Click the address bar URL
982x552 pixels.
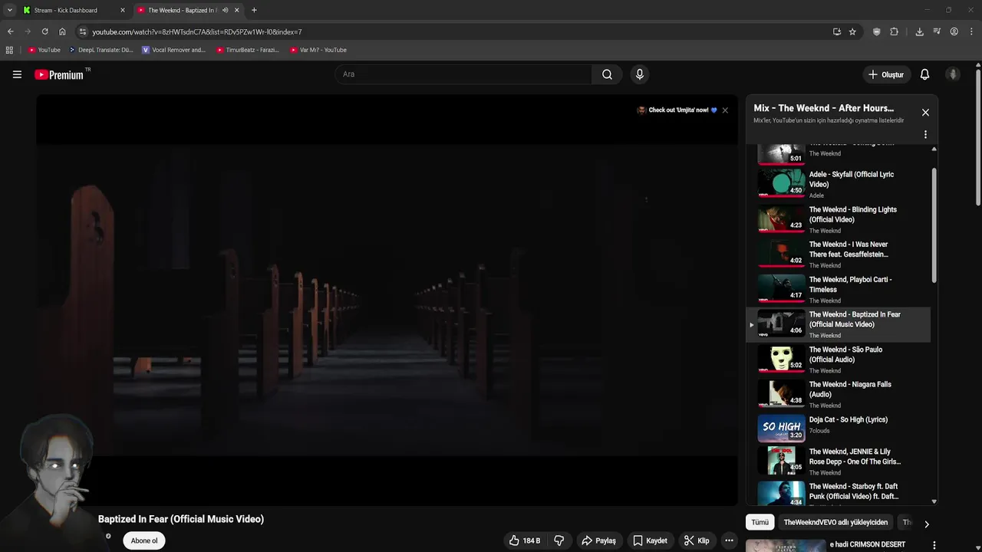(197, 31)
